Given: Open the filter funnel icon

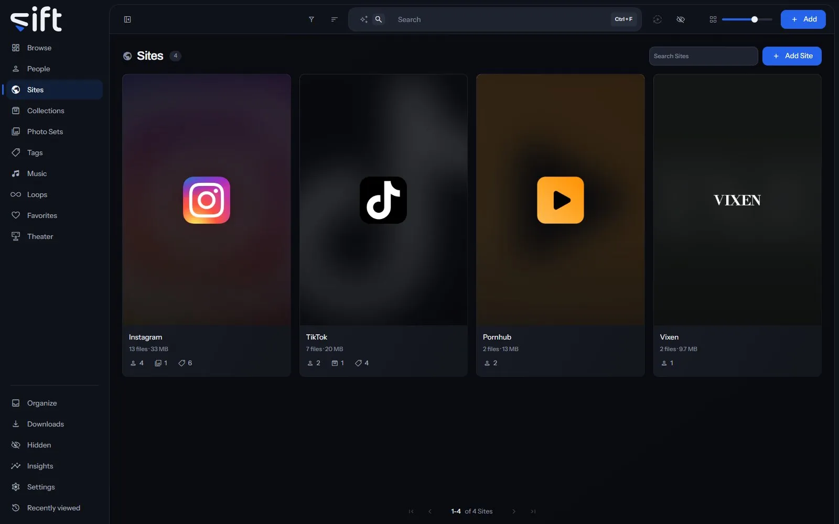Looking at the screenshot, I should point(311,19).
